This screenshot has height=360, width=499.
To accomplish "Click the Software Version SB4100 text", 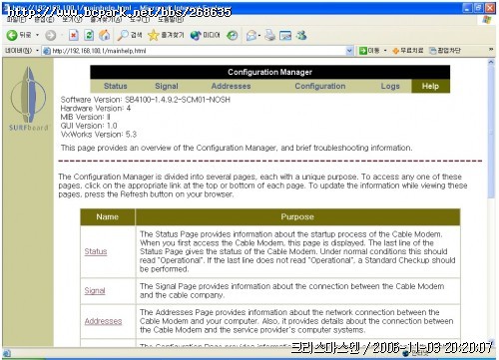I will (145, 100).
